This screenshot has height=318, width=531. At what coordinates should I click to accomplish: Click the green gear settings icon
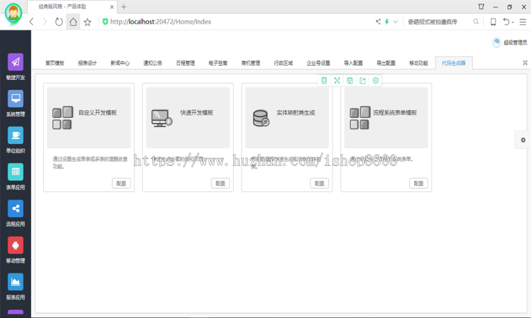coord(376,81)
